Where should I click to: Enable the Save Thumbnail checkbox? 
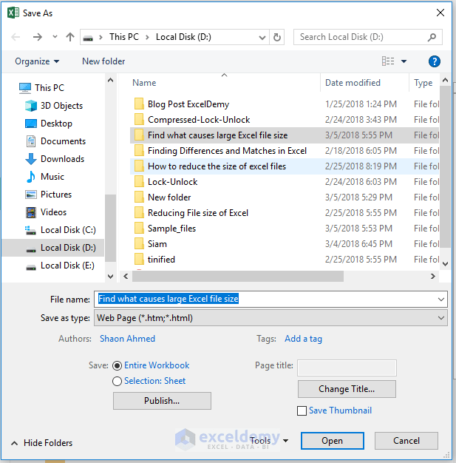click(302, 410)
